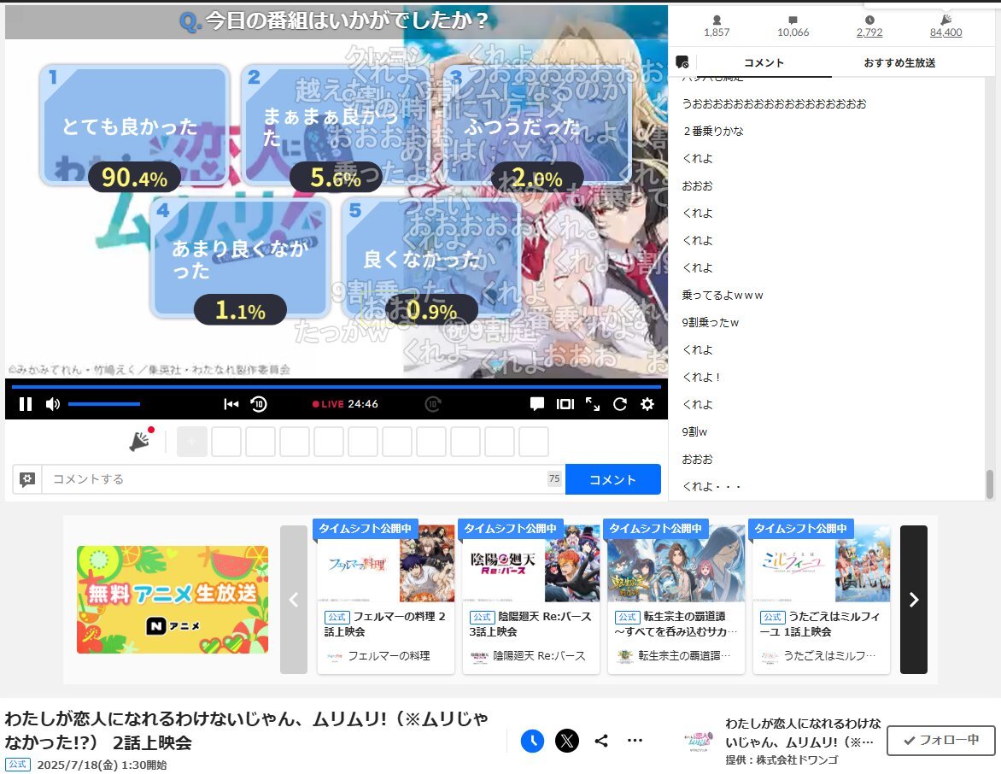Image resolution: width=1001 pixels, height=774 pixels.
Task: Open the 陰陽廻天 Re:バース channel link under its card
Action: coord(539,656)
